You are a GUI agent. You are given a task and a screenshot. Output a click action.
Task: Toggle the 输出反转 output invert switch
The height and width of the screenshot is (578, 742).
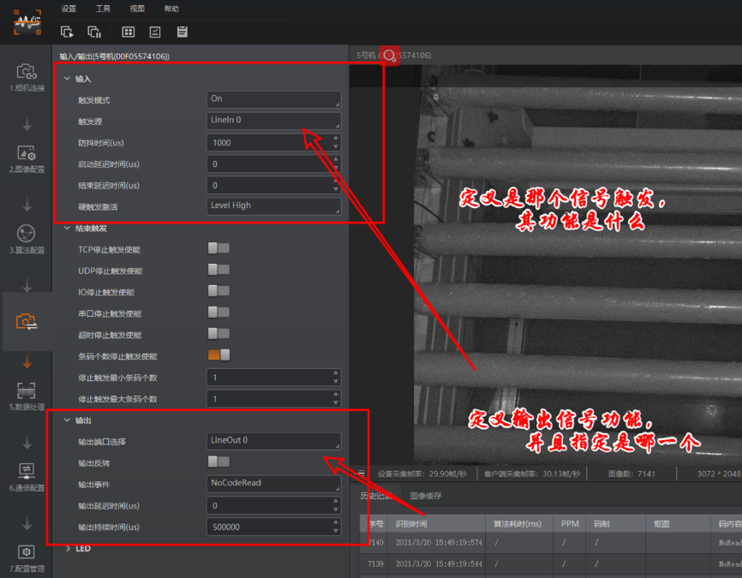point(218,462)
